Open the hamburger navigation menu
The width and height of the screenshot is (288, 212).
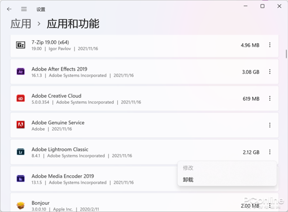[24, 9]
